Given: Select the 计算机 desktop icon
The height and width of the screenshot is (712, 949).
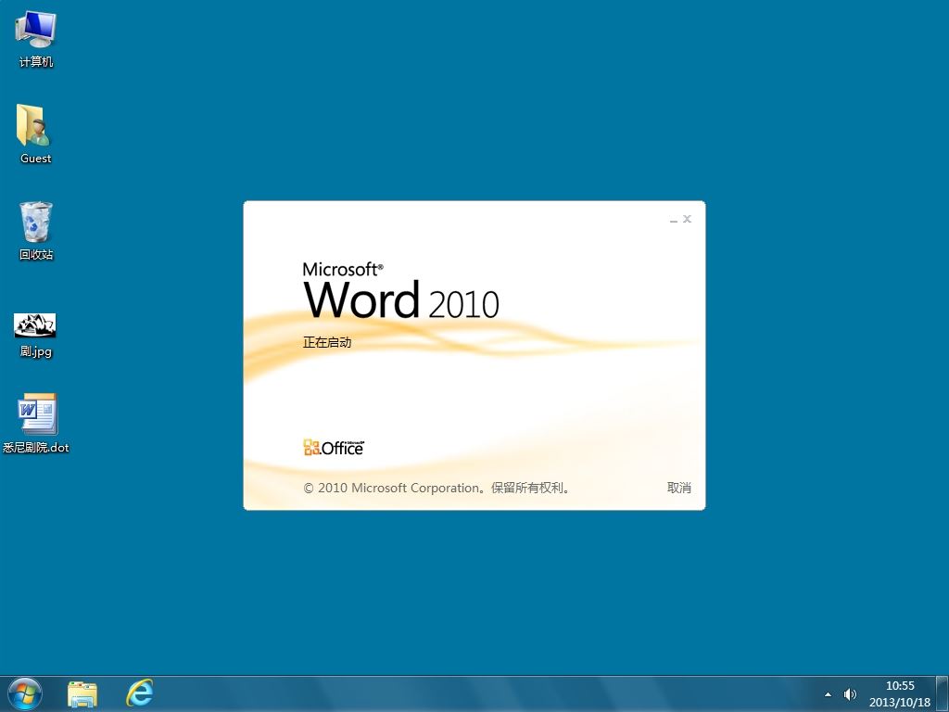Looking at the screenshot, I should (x=36, y=39).
